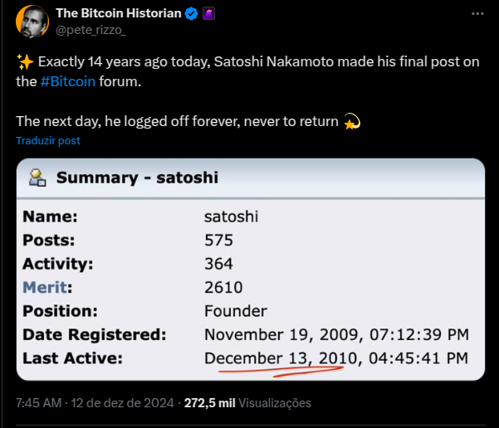This screenshot has width=499, height=428.
Task: Click the 12 de dez de 2024 date
Action: [x=123, y=403]
